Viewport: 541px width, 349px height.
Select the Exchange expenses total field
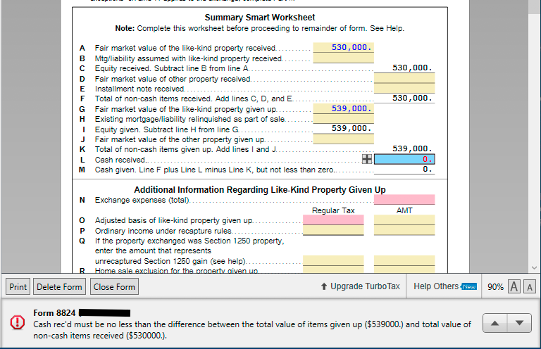tap(404, 200)
